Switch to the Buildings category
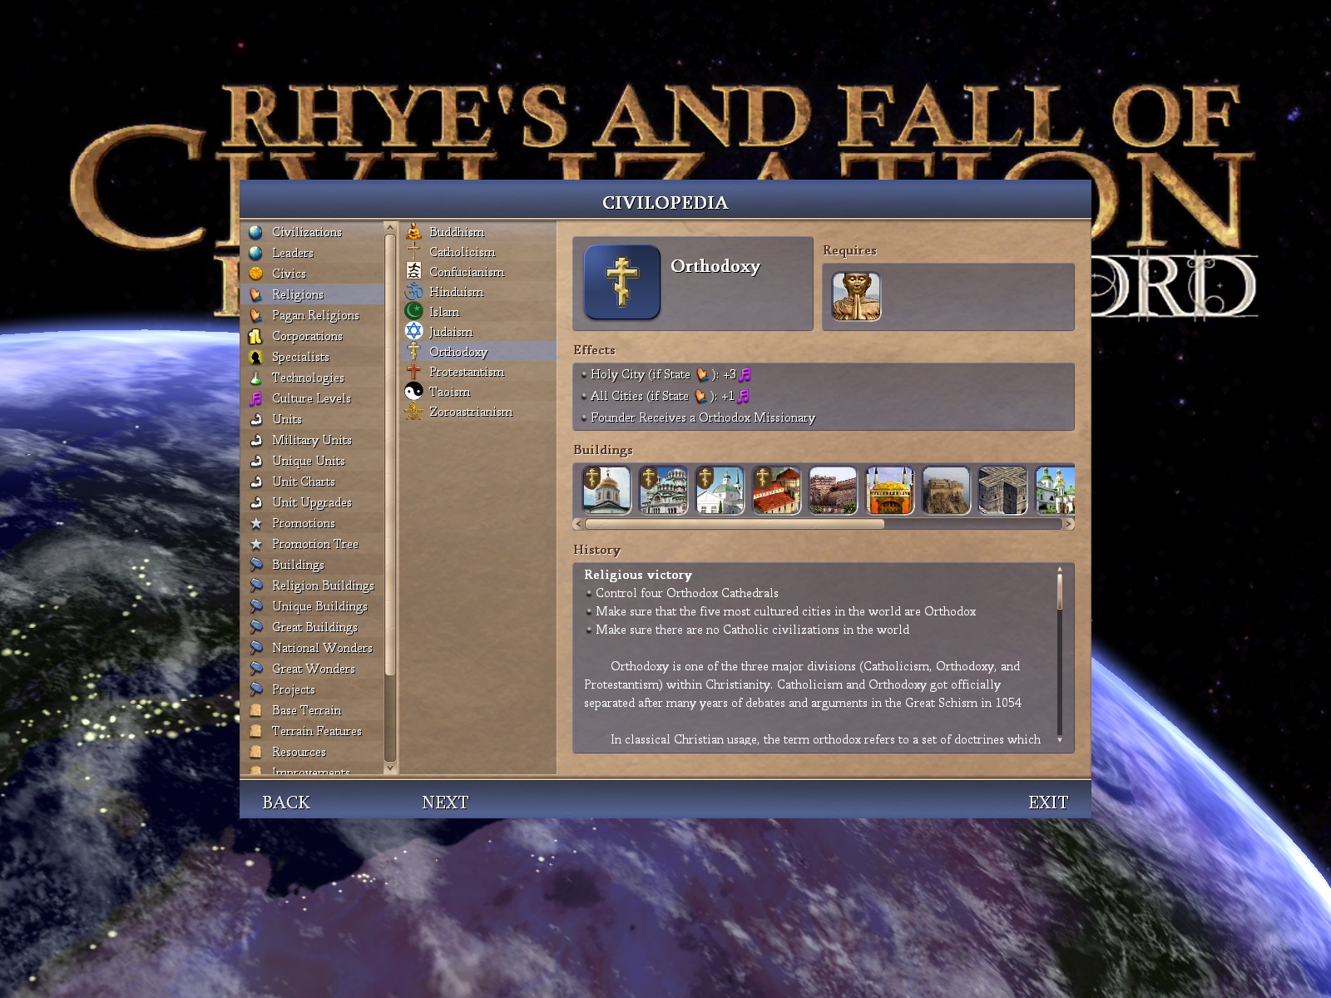The height and width of the screenshot is (998, 1331). [313, 565]
